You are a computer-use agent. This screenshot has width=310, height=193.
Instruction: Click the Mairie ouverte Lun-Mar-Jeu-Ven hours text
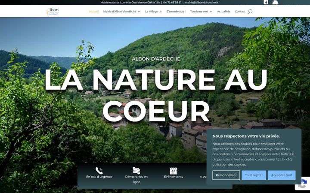point(130,3)
